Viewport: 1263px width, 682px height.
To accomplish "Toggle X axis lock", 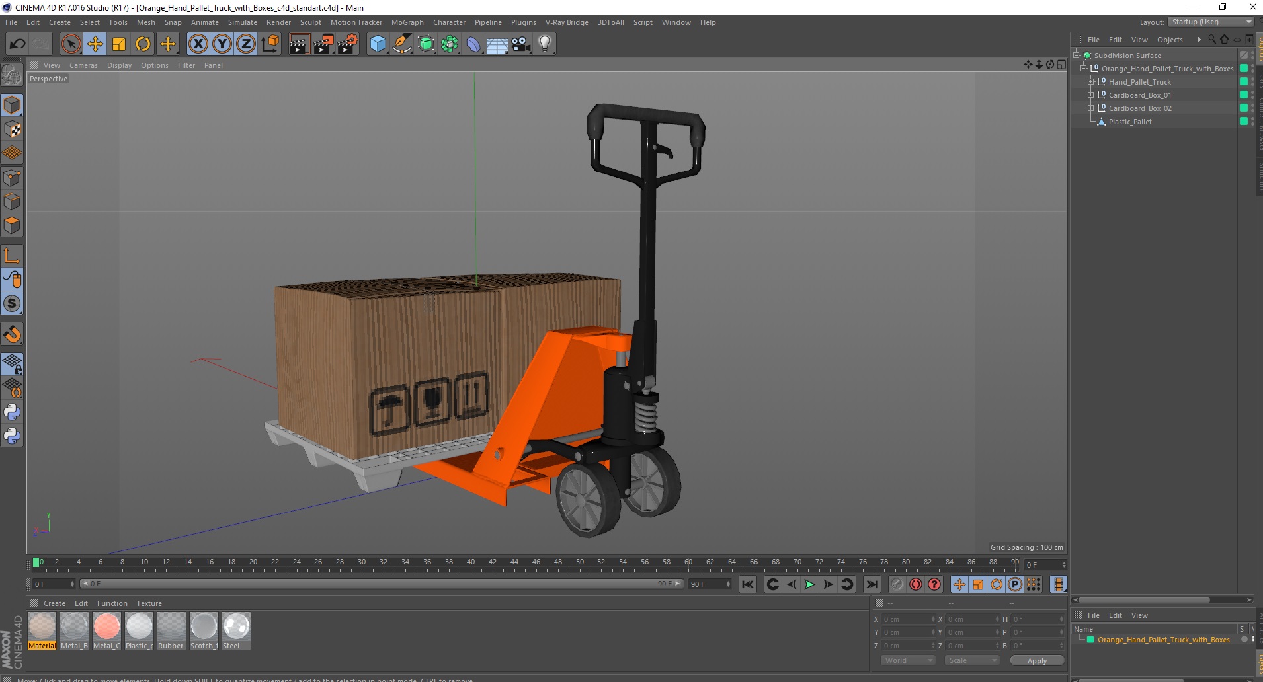I will coord(198,44).
